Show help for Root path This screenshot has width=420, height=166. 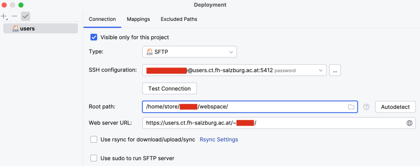pos(366,107)
